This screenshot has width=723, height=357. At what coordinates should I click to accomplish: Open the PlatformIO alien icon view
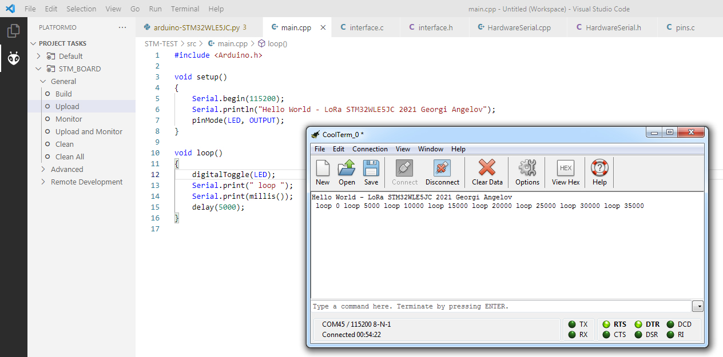pyautogui.click(x=14, y=58)
